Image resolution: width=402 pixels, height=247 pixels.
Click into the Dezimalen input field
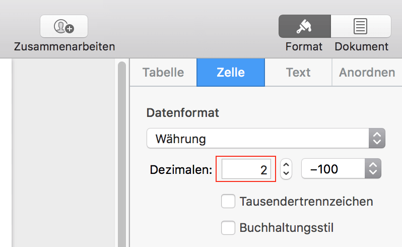point(246,169)
